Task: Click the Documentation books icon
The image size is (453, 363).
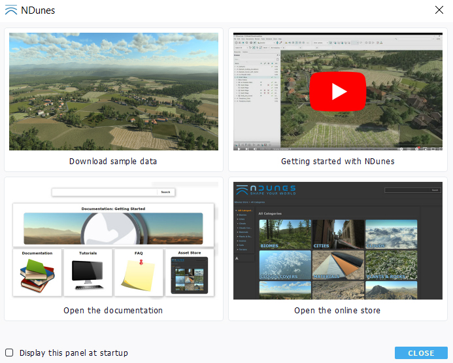Action: pos(37,274)
